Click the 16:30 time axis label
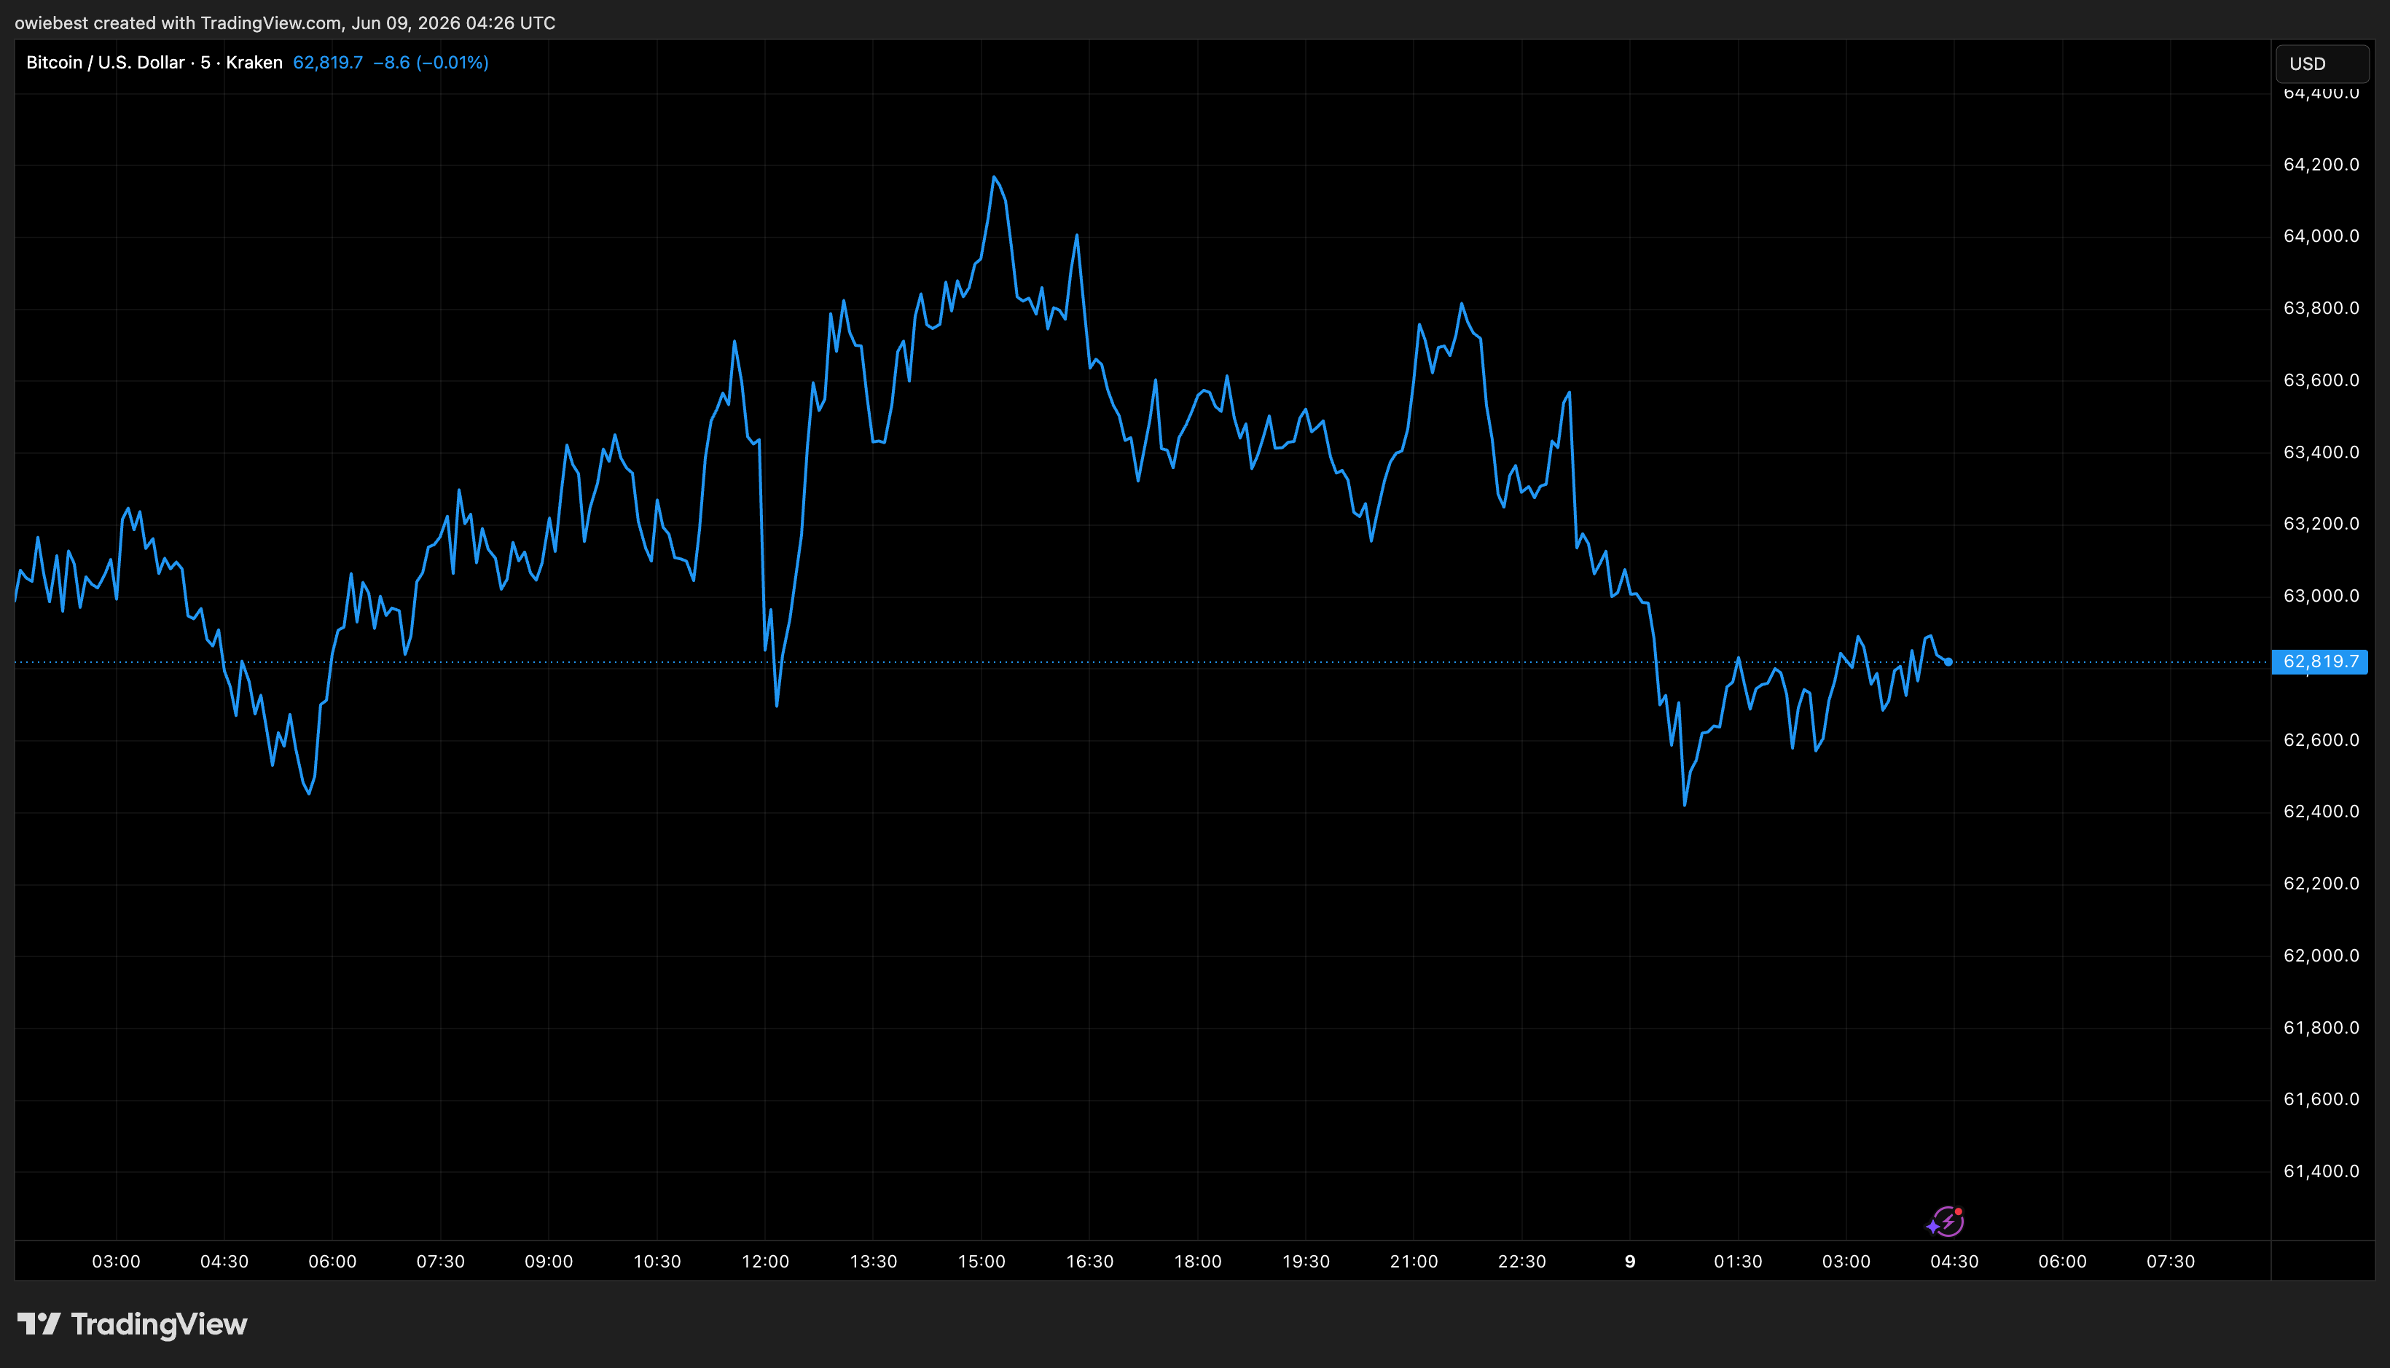 coord(1089,1261)
